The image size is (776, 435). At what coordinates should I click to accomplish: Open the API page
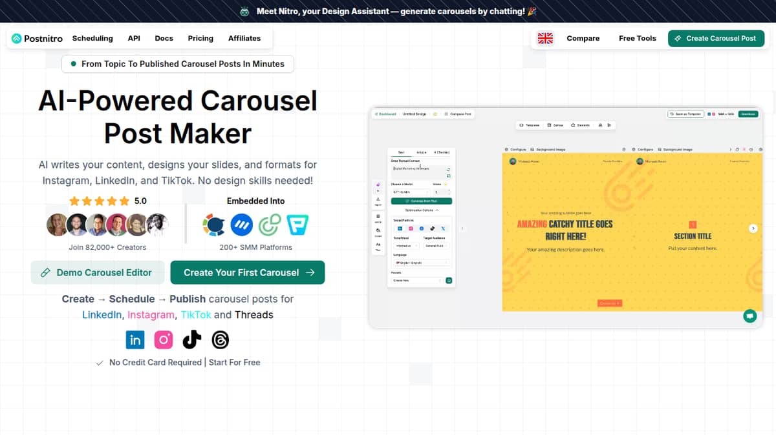(134, 38)
